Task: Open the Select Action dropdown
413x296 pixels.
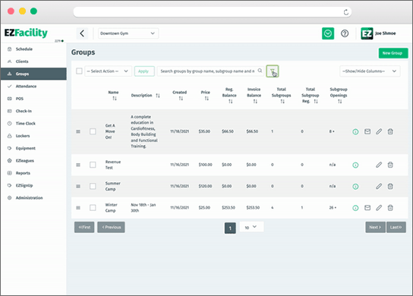Action: pos(108,71)
